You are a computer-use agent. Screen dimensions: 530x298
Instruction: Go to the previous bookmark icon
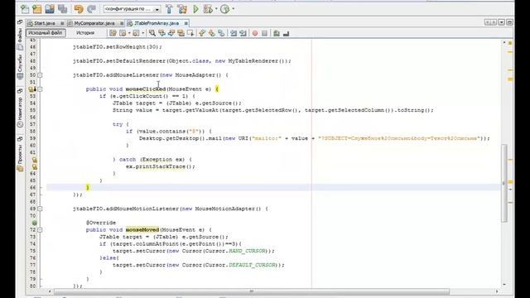pyautogui.click(x=202, y=33)
